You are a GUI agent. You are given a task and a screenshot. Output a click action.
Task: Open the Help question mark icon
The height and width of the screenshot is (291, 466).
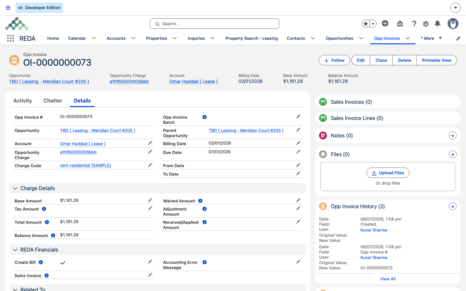[414, 24]
